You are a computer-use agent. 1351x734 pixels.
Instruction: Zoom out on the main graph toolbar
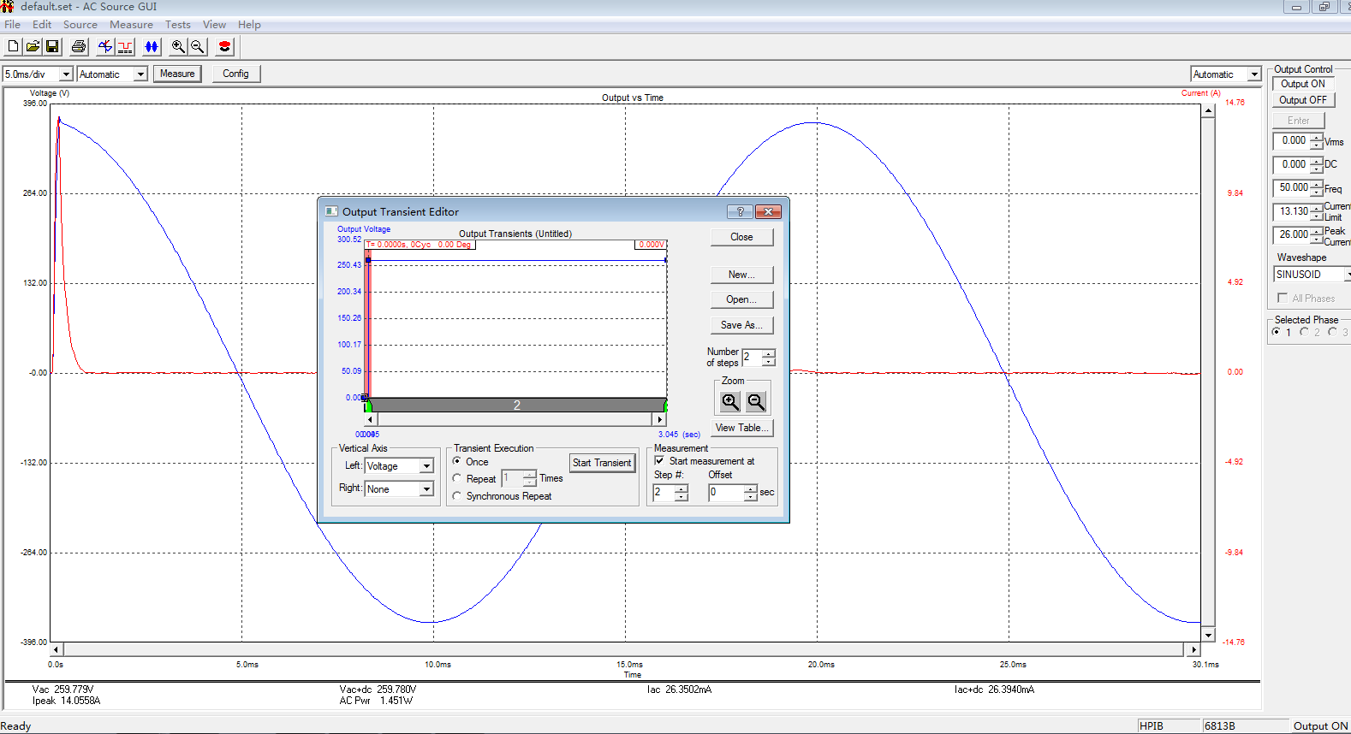coord(198,46)
